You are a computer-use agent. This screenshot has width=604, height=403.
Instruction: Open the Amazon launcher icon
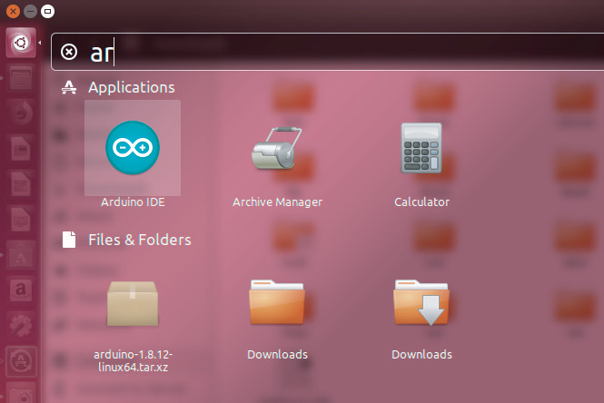tap(21, 290)
